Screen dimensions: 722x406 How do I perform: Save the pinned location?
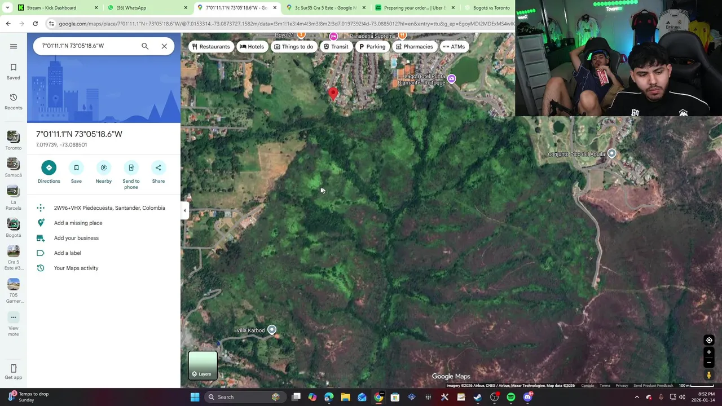[x=76, y=172]
